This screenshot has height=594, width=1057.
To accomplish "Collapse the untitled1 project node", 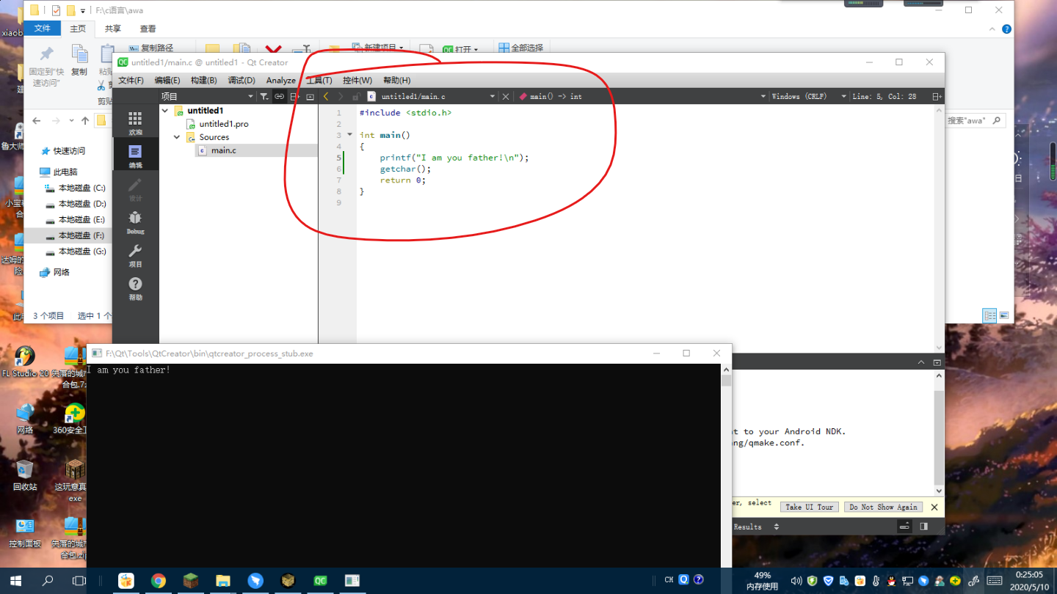I will pos(165,111).
